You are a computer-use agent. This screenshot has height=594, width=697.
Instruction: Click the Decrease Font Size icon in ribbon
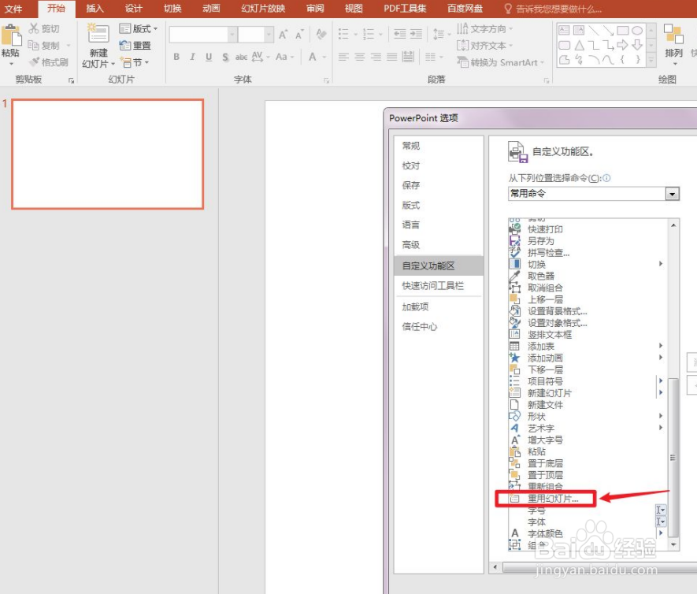tap(299, 34)
